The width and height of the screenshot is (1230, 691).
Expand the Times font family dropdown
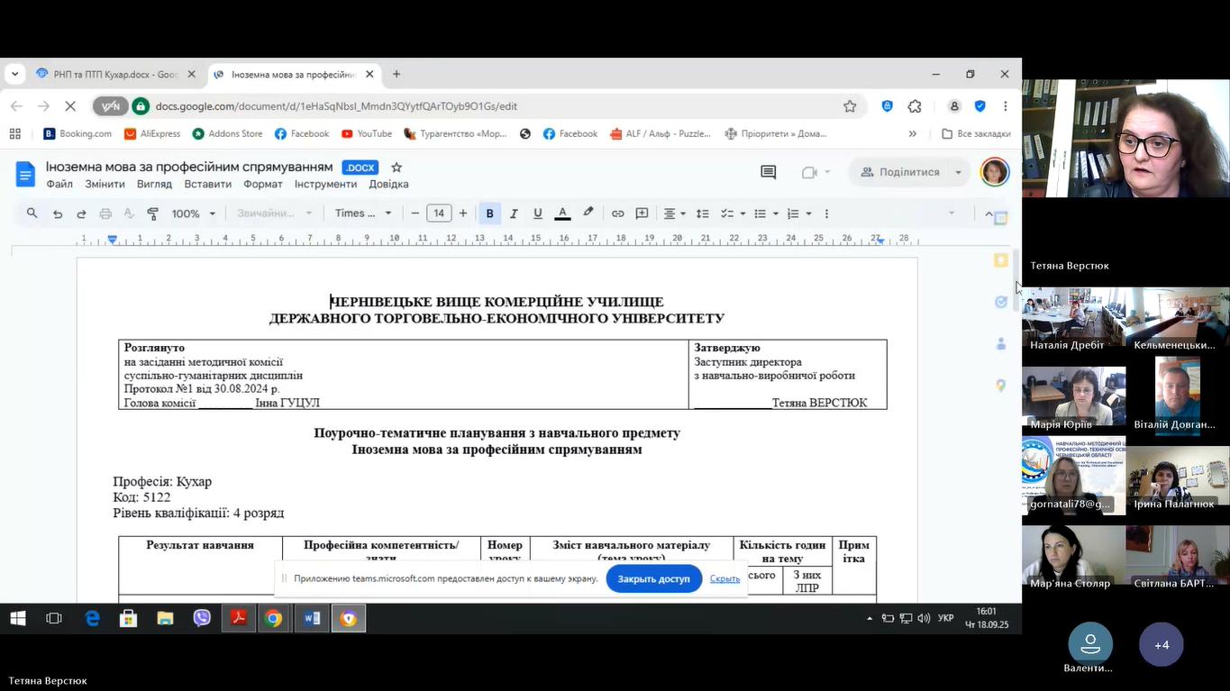pyautogui.click(x=363, y=214)
